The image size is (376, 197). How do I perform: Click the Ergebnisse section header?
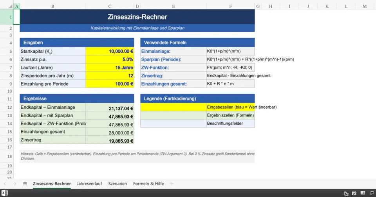pos(77,98)
